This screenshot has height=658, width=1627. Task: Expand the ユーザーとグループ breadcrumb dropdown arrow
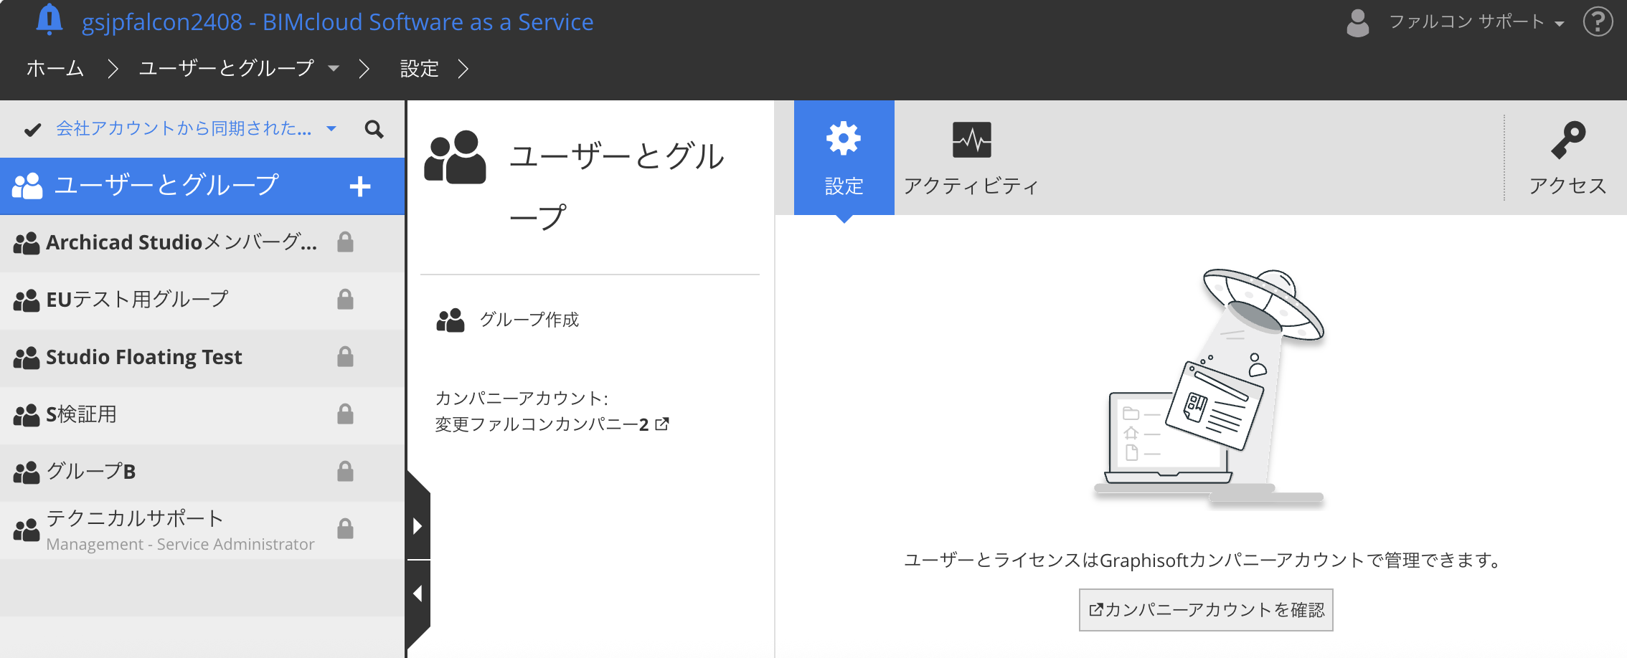(x=334, y=69)
